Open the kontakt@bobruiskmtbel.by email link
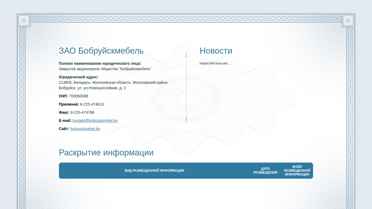372x209 pixels. point(95,121)
